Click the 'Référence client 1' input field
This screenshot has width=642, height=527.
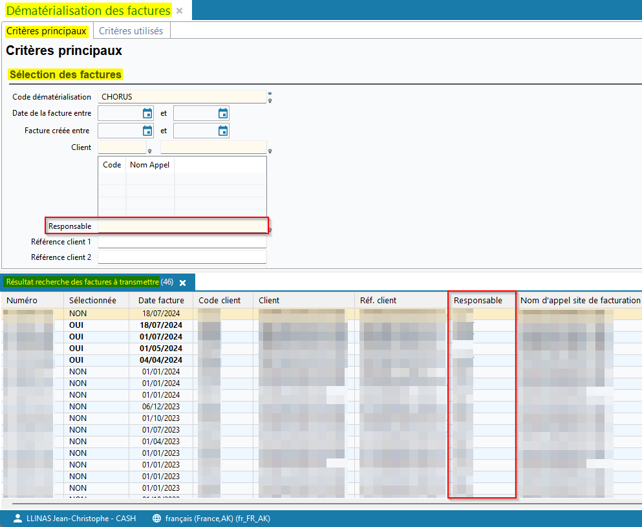coord(182,242)
